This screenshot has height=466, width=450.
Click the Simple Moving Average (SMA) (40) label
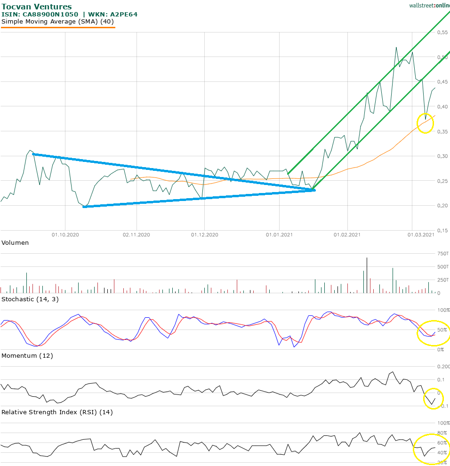[57, 22]
